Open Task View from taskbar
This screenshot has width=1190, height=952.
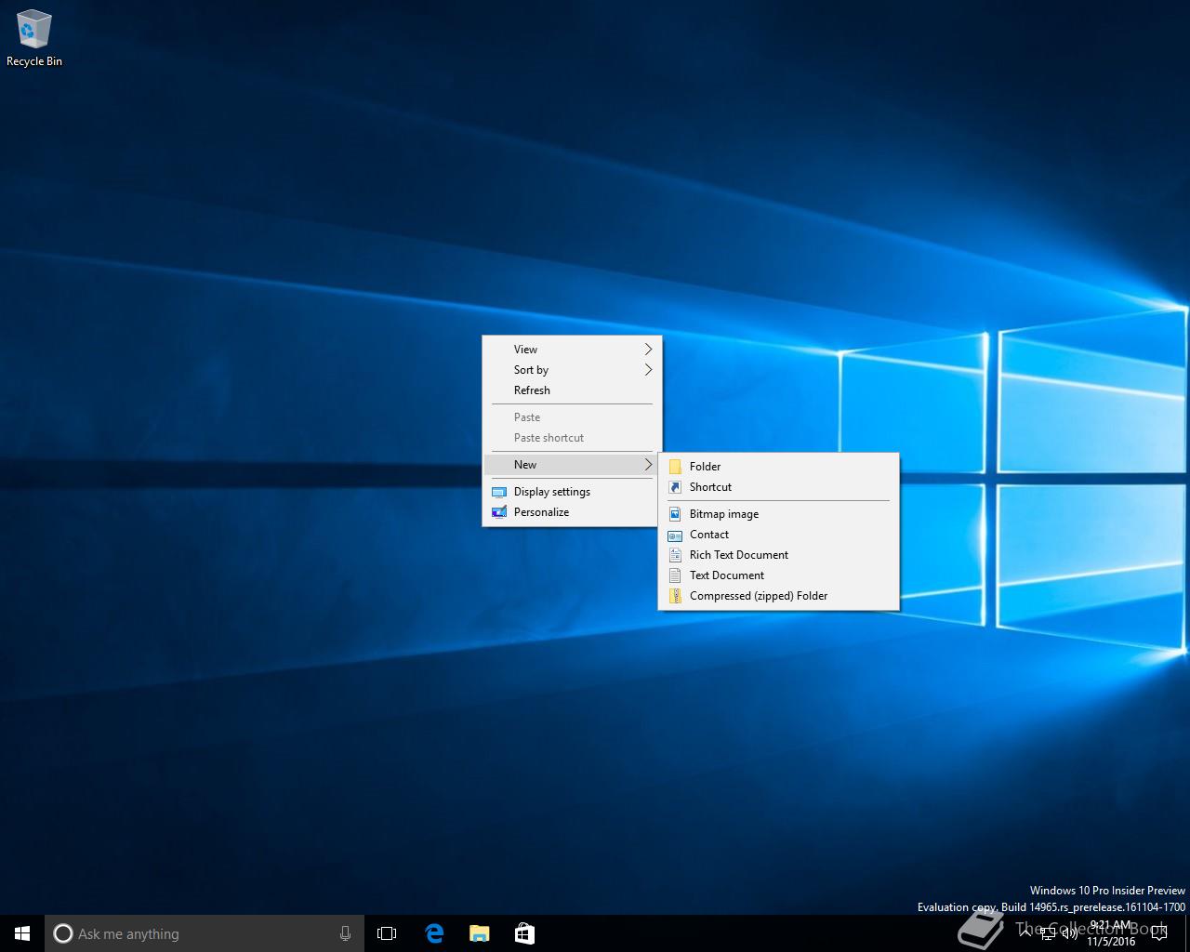tap(387, 933)
